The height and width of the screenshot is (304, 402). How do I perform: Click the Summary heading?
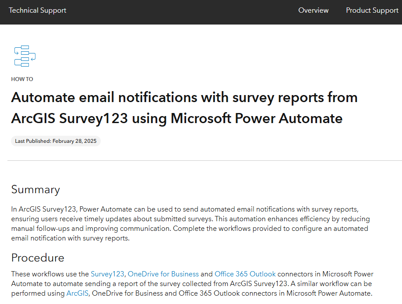[x=35, y=190]
